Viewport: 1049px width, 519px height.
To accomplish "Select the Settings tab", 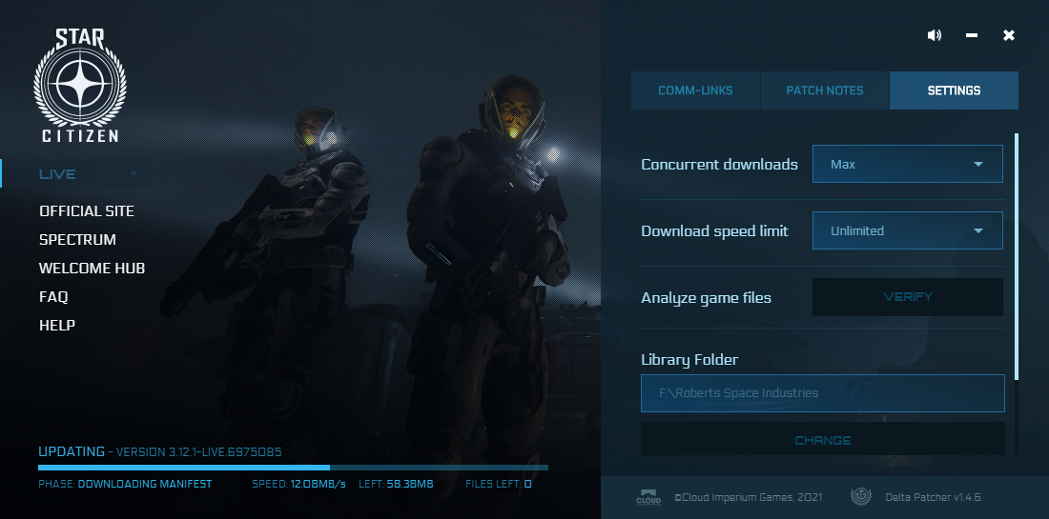I will click(x=954, y=90).
